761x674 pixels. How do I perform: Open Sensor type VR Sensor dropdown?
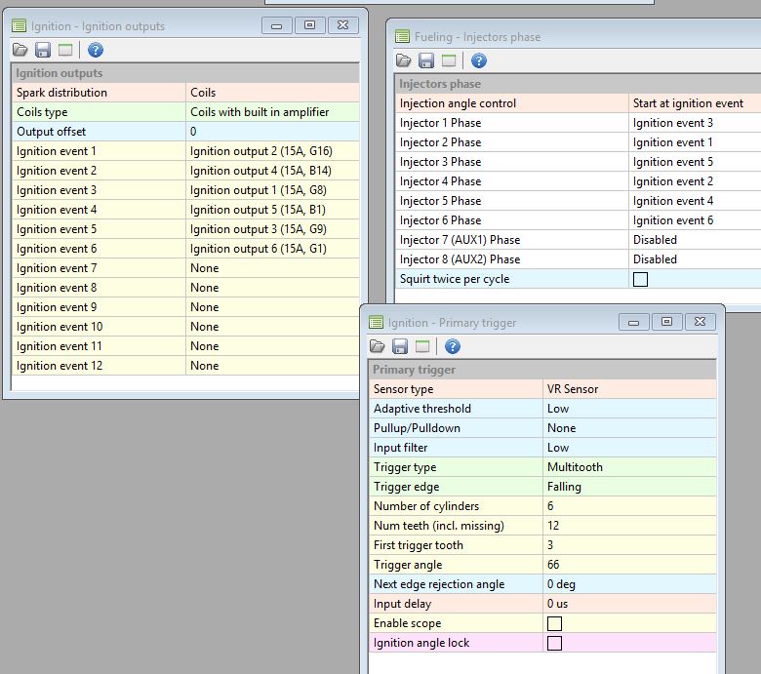tap(628, 389)
